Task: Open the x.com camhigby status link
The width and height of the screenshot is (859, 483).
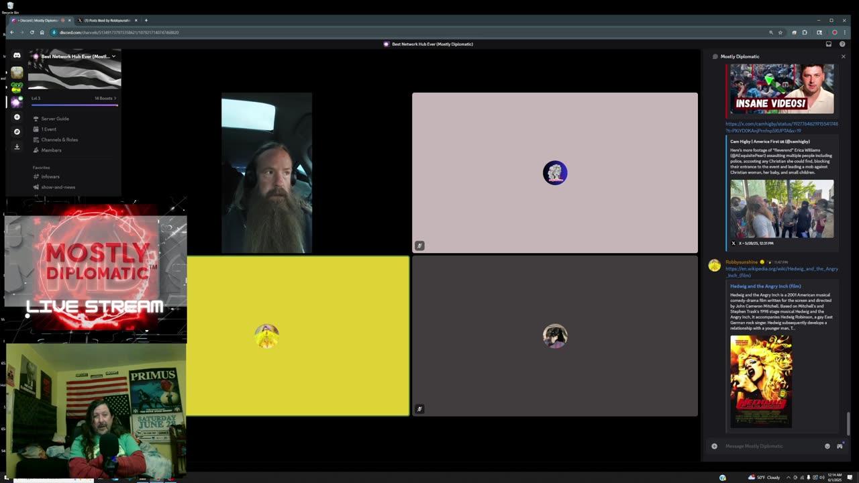Action: click(x=781, y=127)
